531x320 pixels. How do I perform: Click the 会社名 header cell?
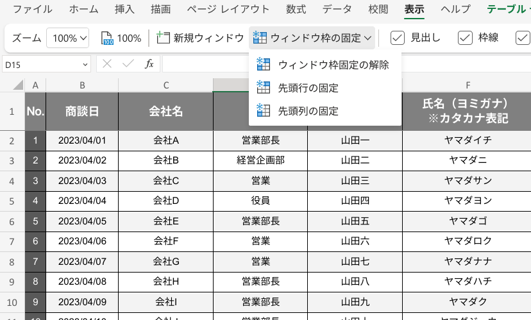[166, 112]
